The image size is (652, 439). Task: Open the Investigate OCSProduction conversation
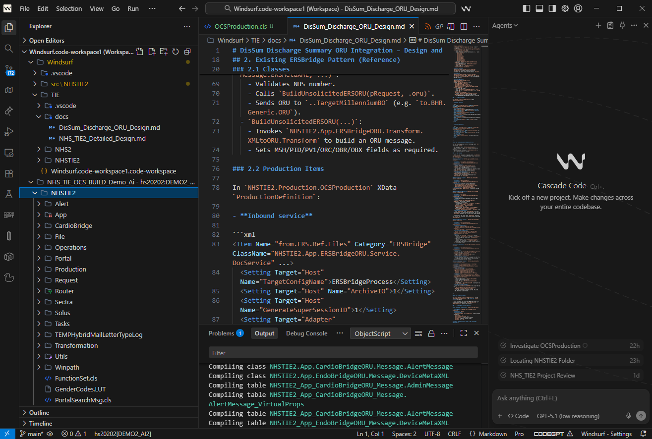tap(545, 346)
